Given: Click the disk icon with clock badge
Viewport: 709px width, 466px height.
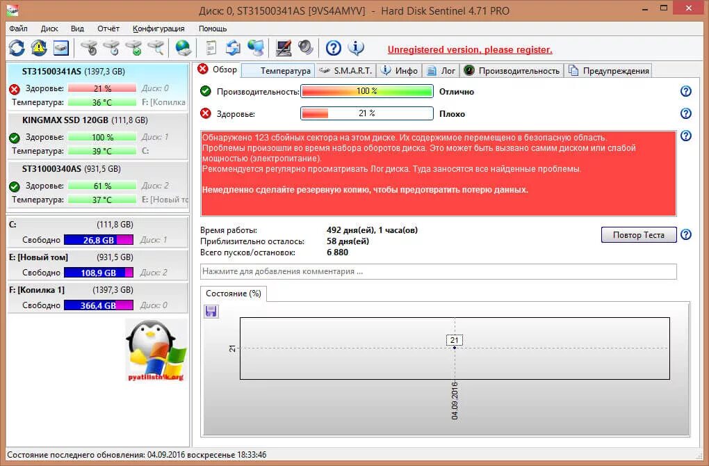Looking at the screenshot, I should click(111, 48).
